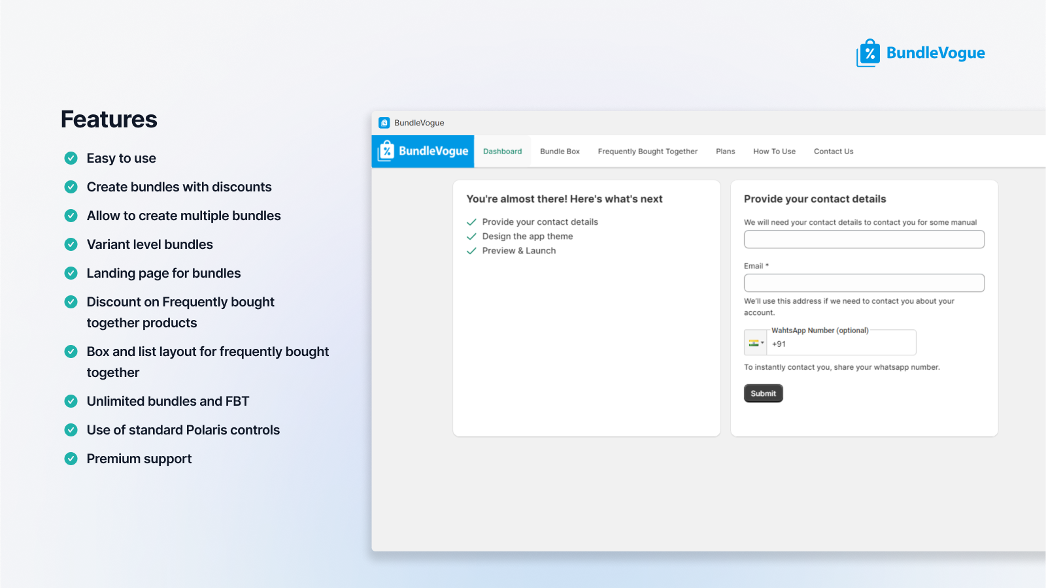Submit the contact details form
1046x588 pixels.
764,393
